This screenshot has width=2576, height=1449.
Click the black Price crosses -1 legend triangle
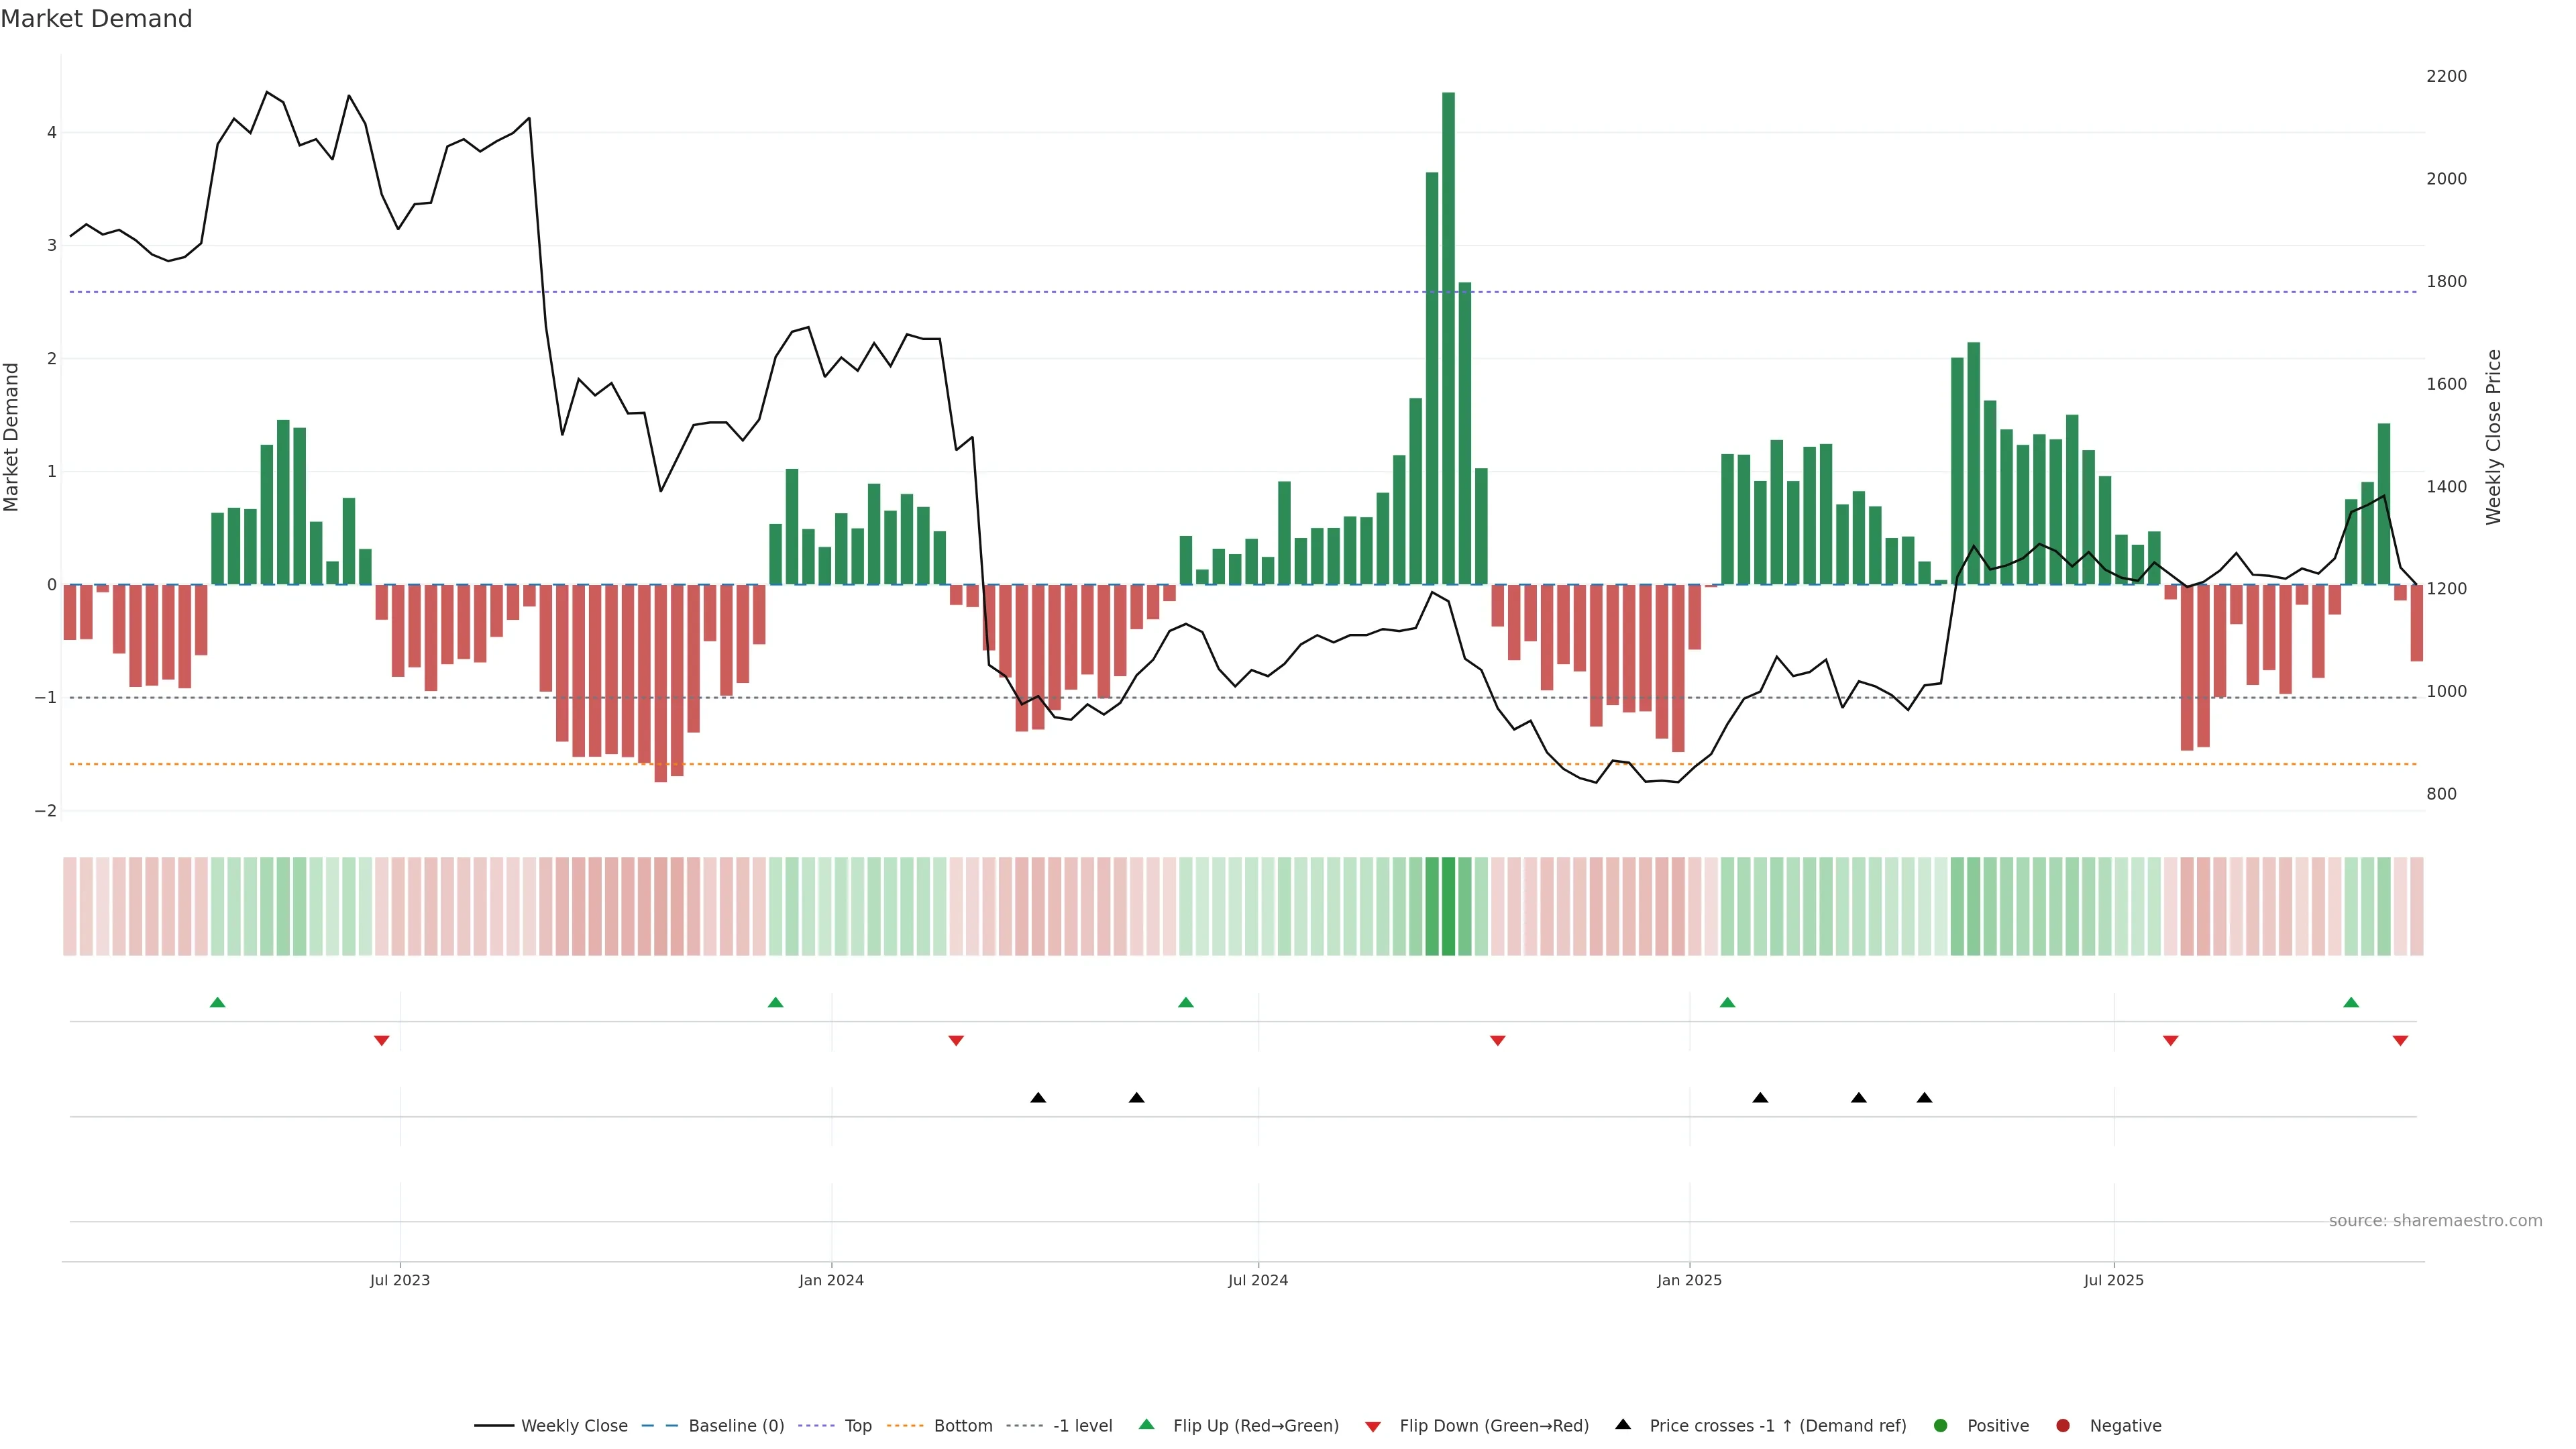[x=1623, y=1424]
